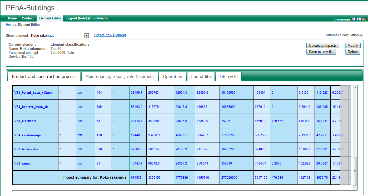The height and width of the screenshot is (196, 368).
Task: Select Product and construction process tab
Action: coord(44,77)
